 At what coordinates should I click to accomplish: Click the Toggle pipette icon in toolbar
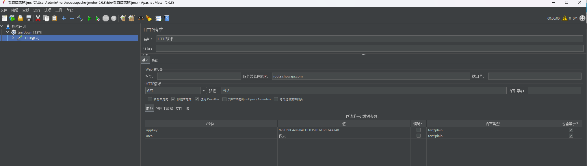point(80,19)
